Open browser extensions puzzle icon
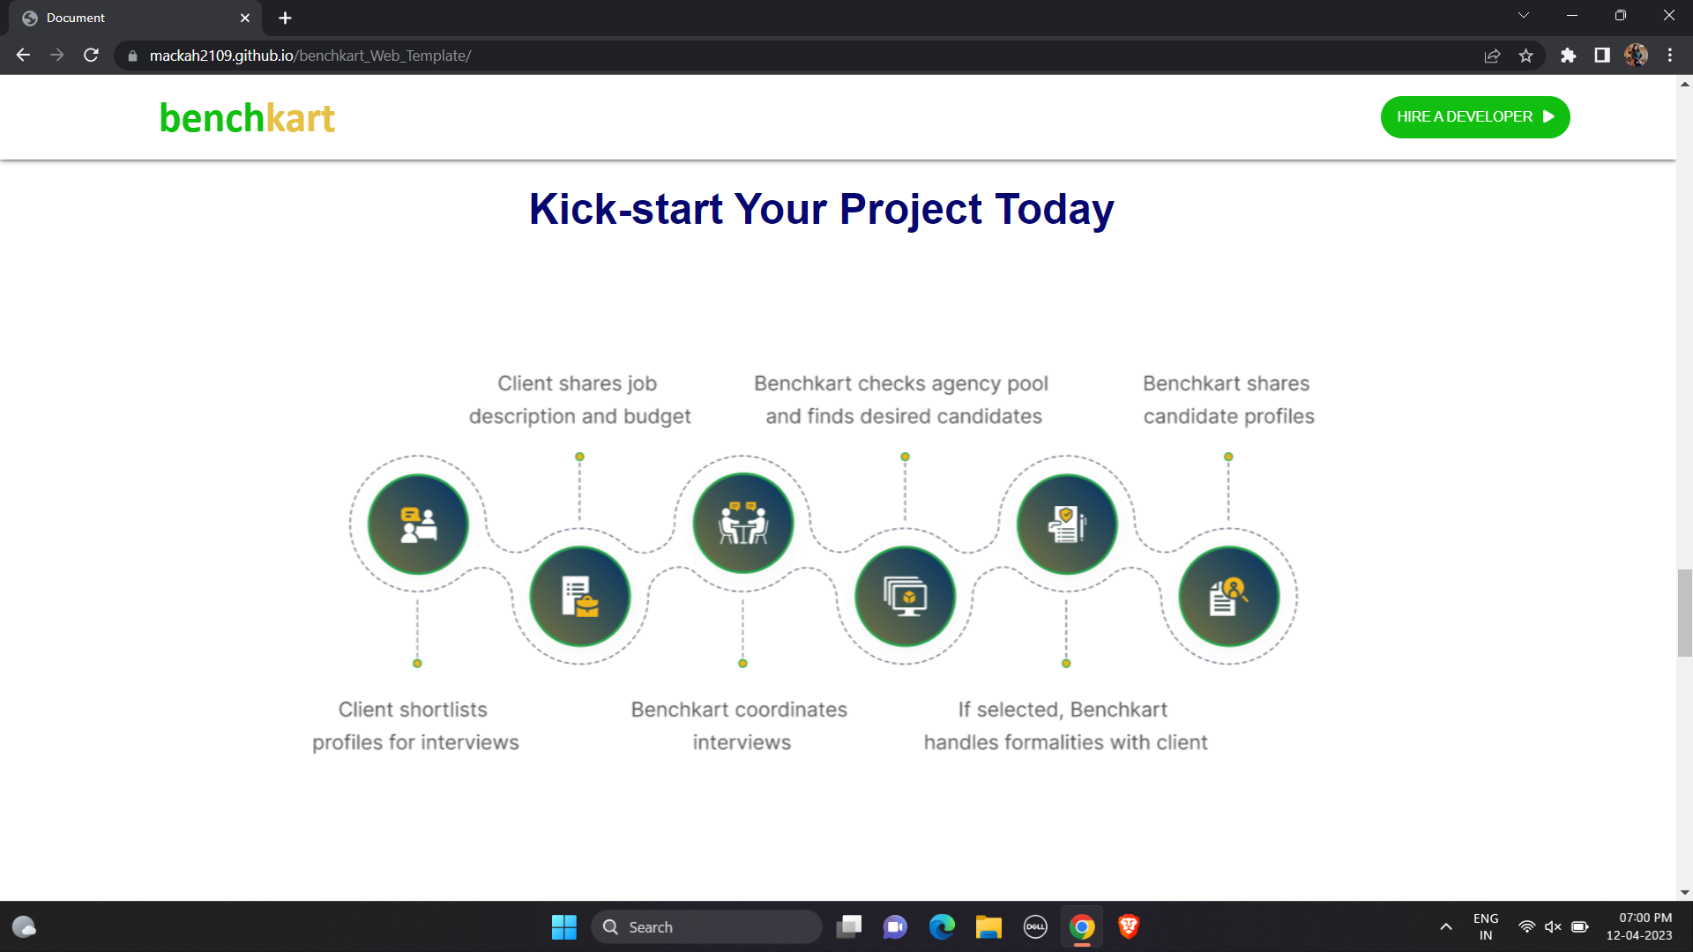This screenshot has height=952, width=1693. point(1568,56)
